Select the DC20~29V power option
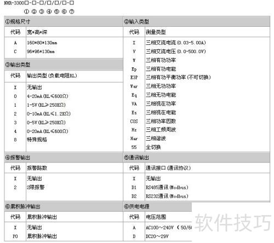The image size is (274, 243). tap(157, 236)
